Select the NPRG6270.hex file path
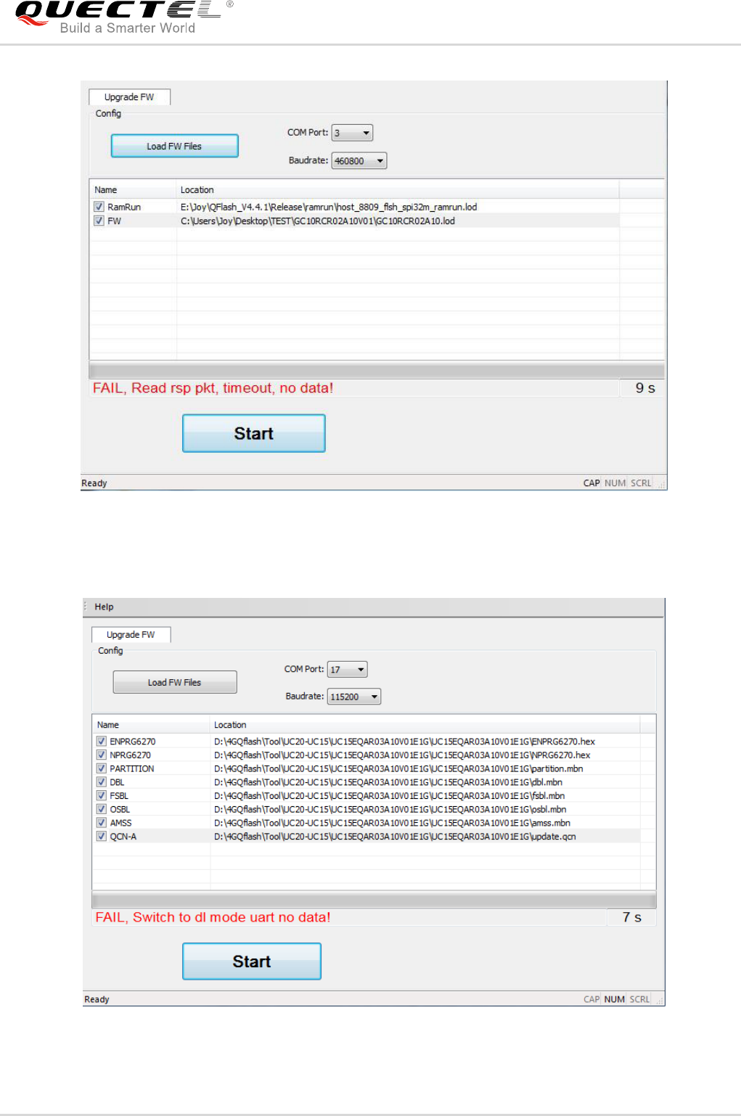 (x=402, y=755)
